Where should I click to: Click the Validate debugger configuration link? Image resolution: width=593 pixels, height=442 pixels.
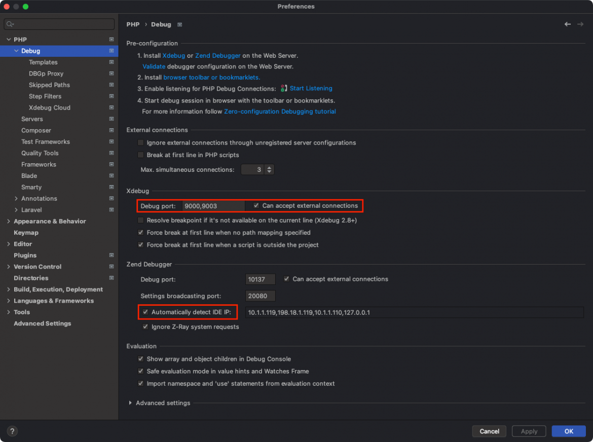point(154,66)
